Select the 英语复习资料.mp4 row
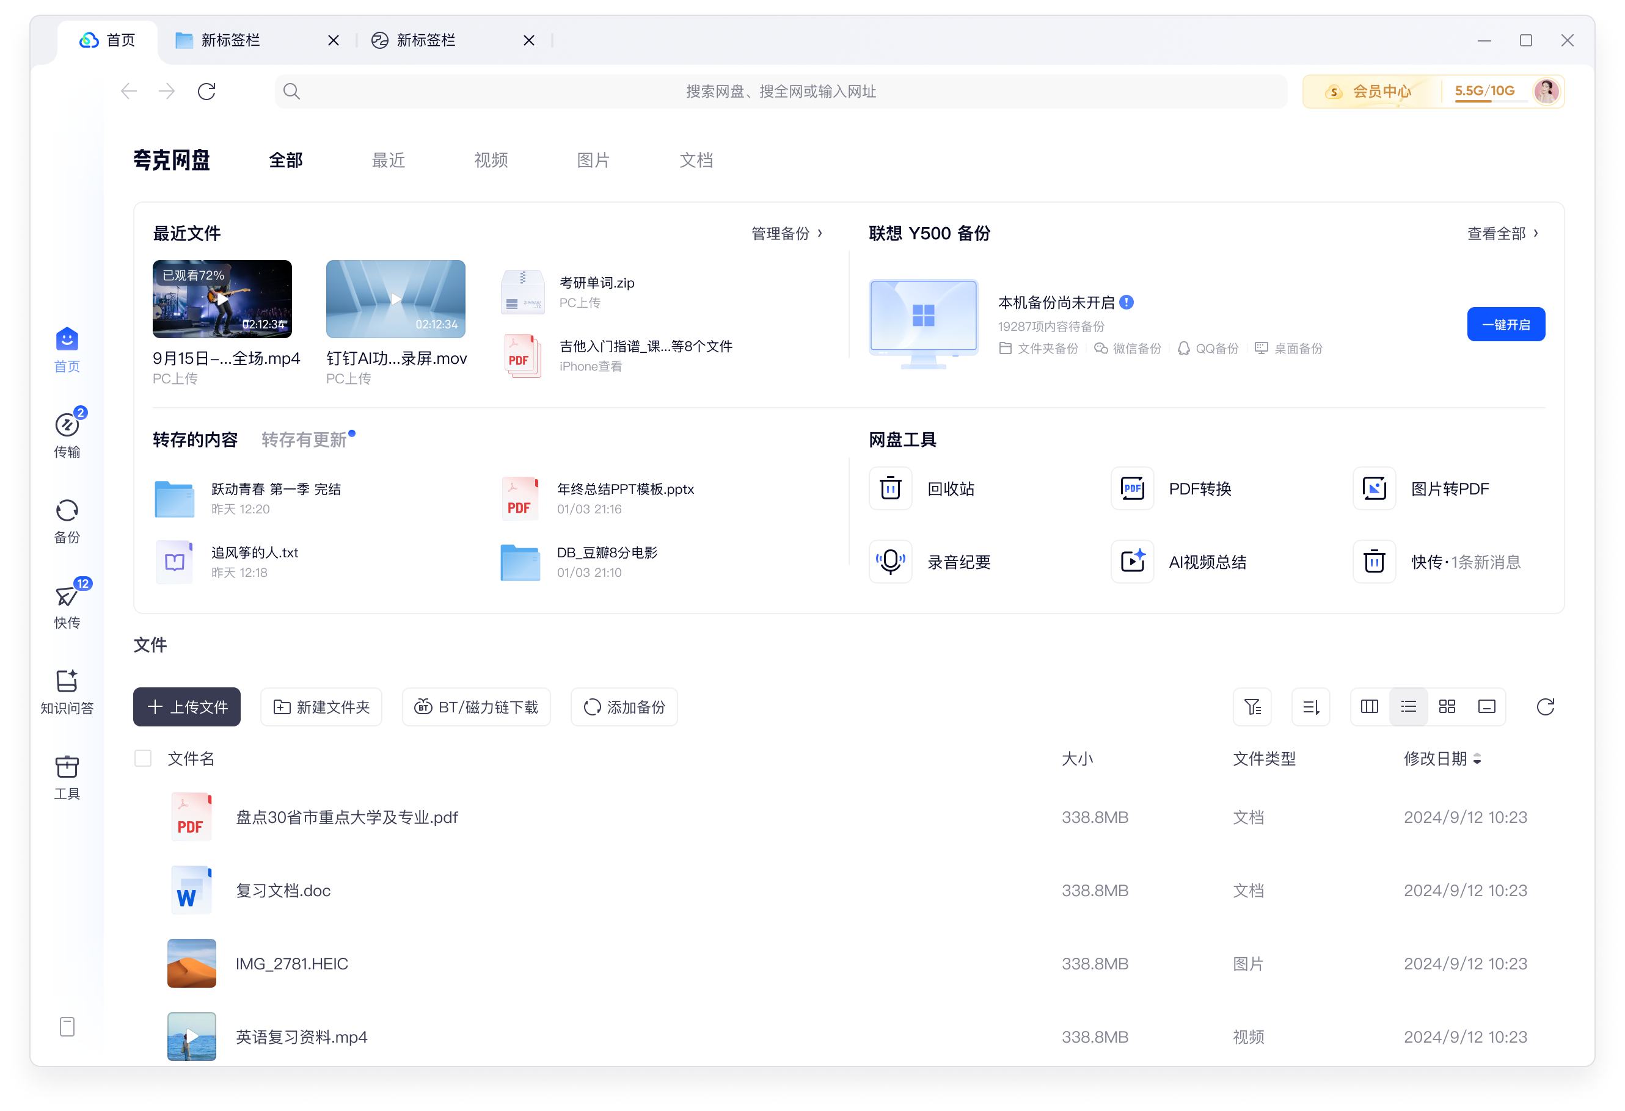 (849, 1037)
